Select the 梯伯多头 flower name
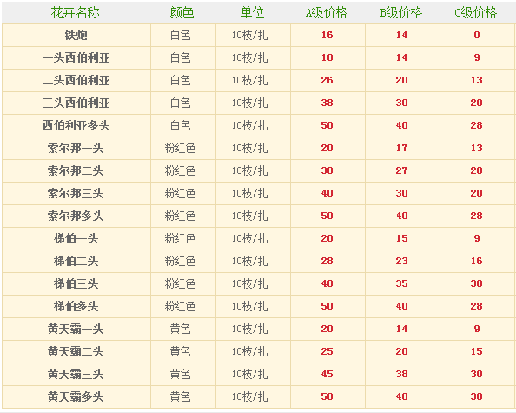Screen dimensions: 516x413 point(76,306)
